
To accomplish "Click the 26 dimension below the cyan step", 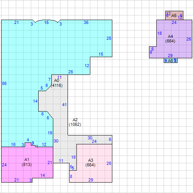I will click(71, 72).
